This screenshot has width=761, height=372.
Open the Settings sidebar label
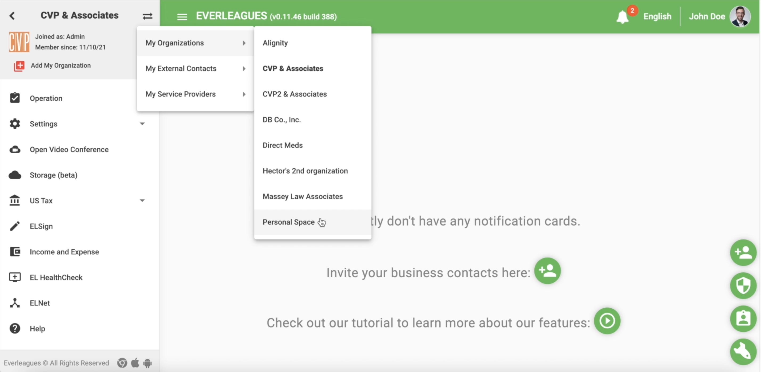click(43, 124)
